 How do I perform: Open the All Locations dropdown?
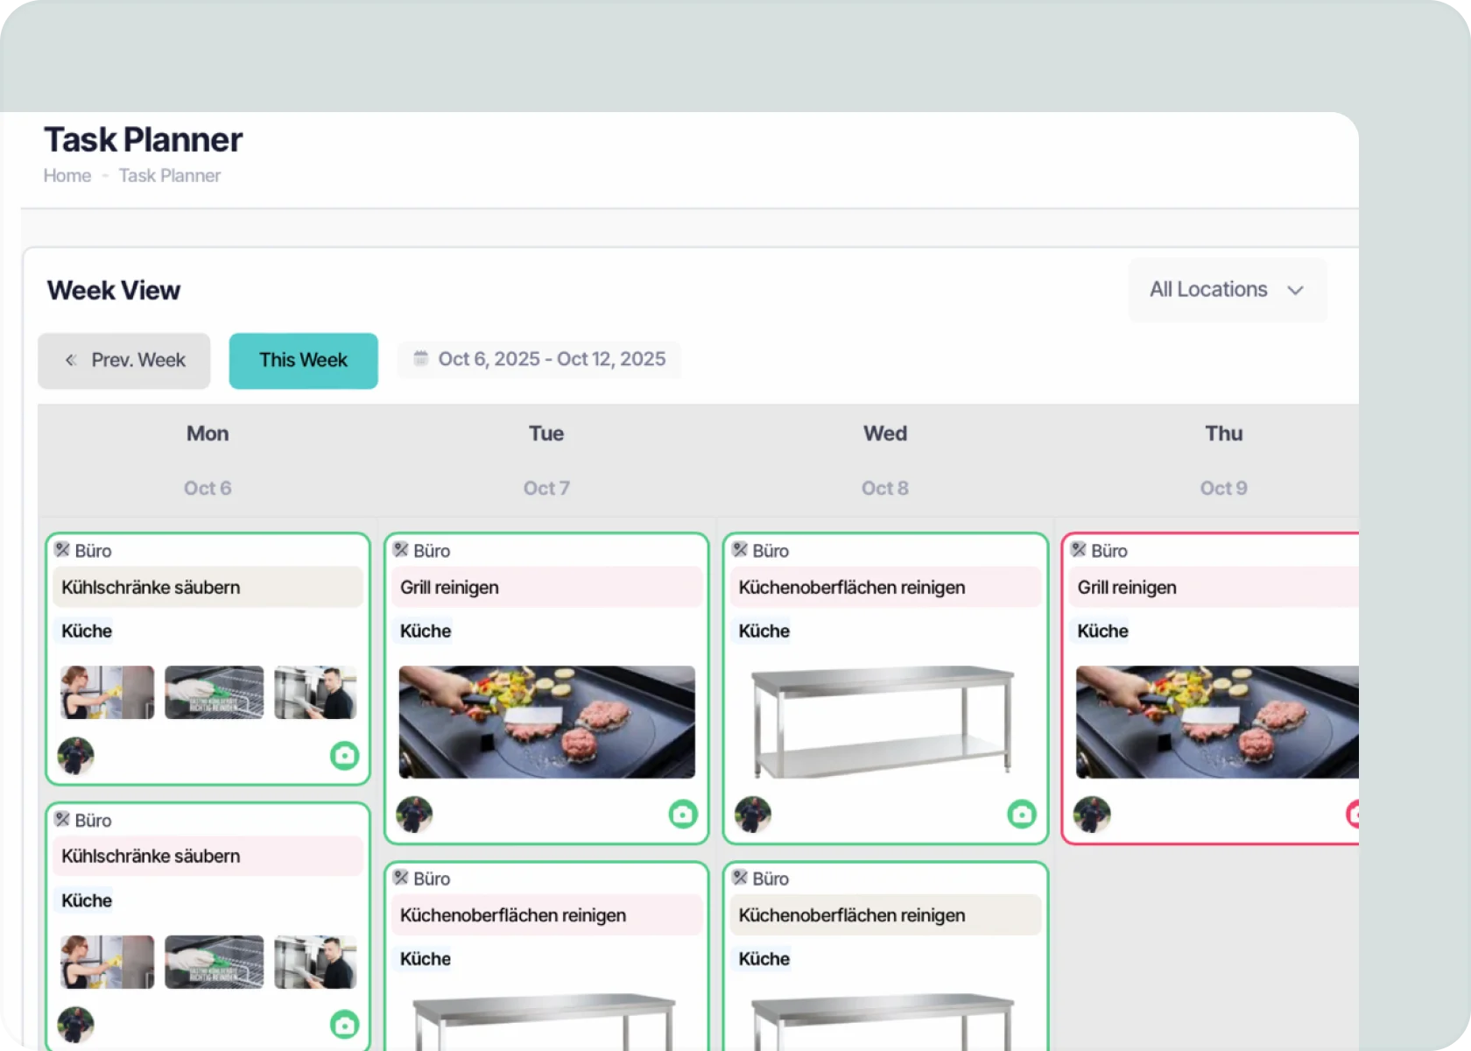[x=1227, y=290]
